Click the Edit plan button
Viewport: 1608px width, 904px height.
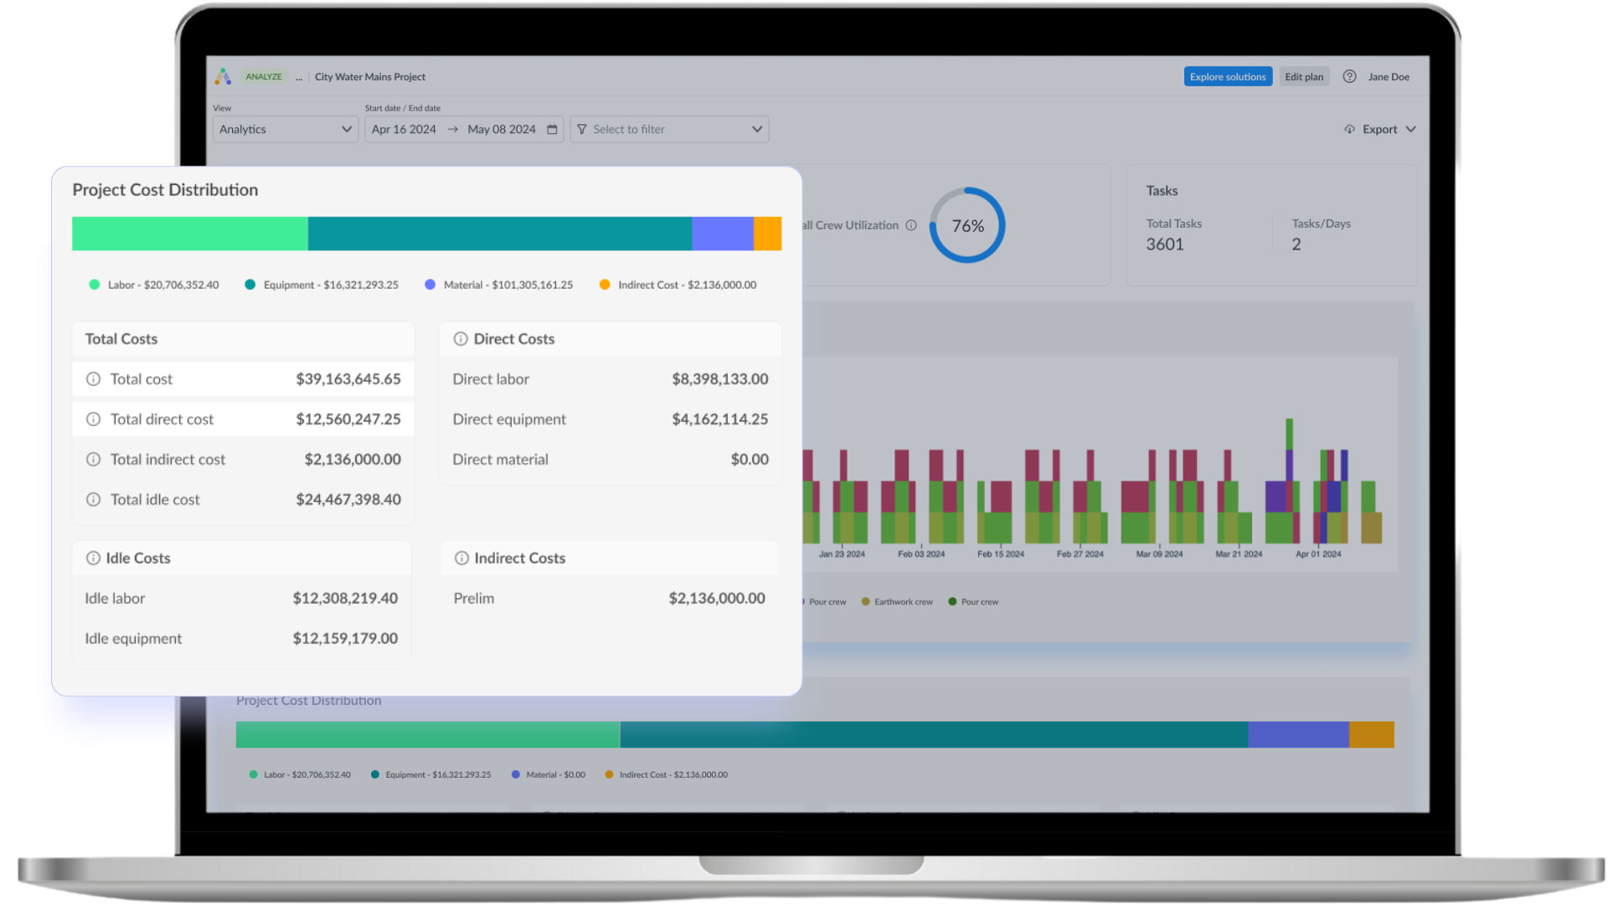[x=1303, y=77]
